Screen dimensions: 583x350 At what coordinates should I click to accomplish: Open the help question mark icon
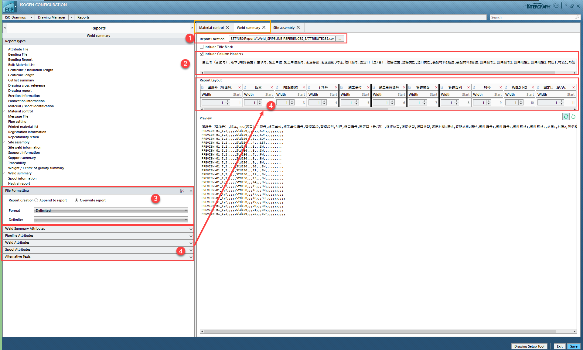coord(566,6)
